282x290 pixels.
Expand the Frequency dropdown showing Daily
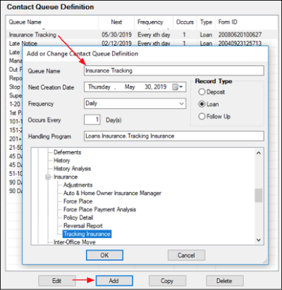coord(182,103)
